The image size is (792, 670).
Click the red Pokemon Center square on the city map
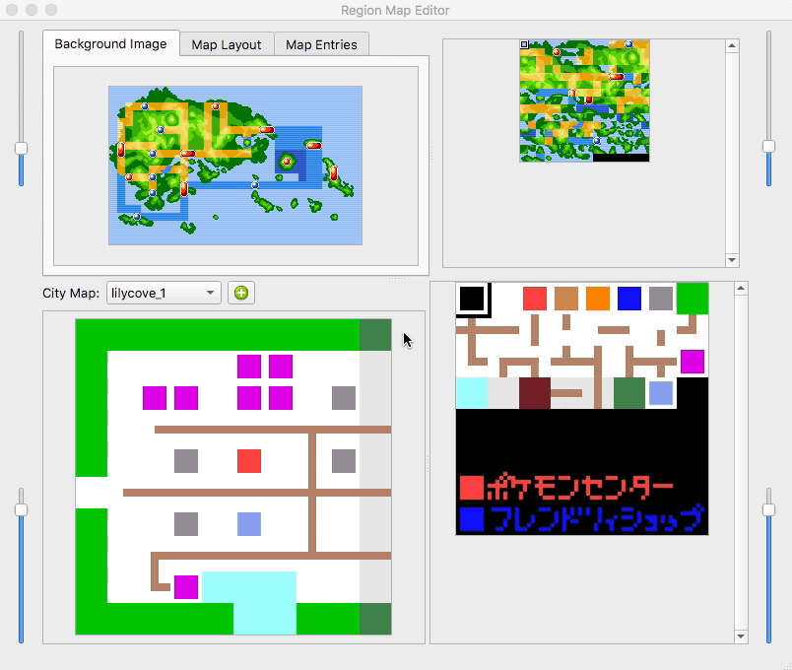click(249, 461)
